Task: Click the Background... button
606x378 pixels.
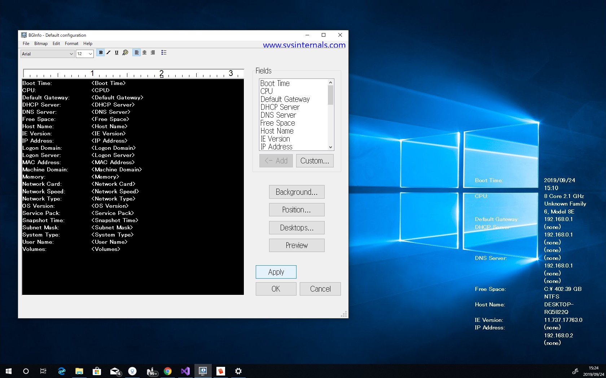Action: pos(297,192)
